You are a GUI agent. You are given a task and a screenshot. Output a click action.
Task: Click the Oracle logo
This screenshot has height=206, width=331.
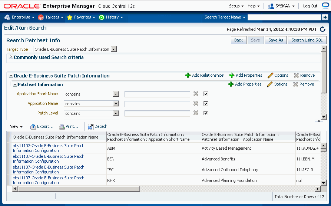coord(22,6)
